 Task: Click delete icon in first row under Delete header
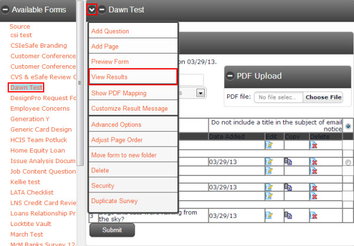[x=313, y=145]
